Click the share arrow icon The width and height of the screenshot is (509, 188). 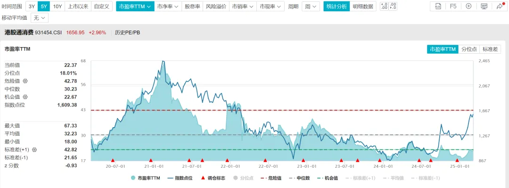(x=500, y=6)
